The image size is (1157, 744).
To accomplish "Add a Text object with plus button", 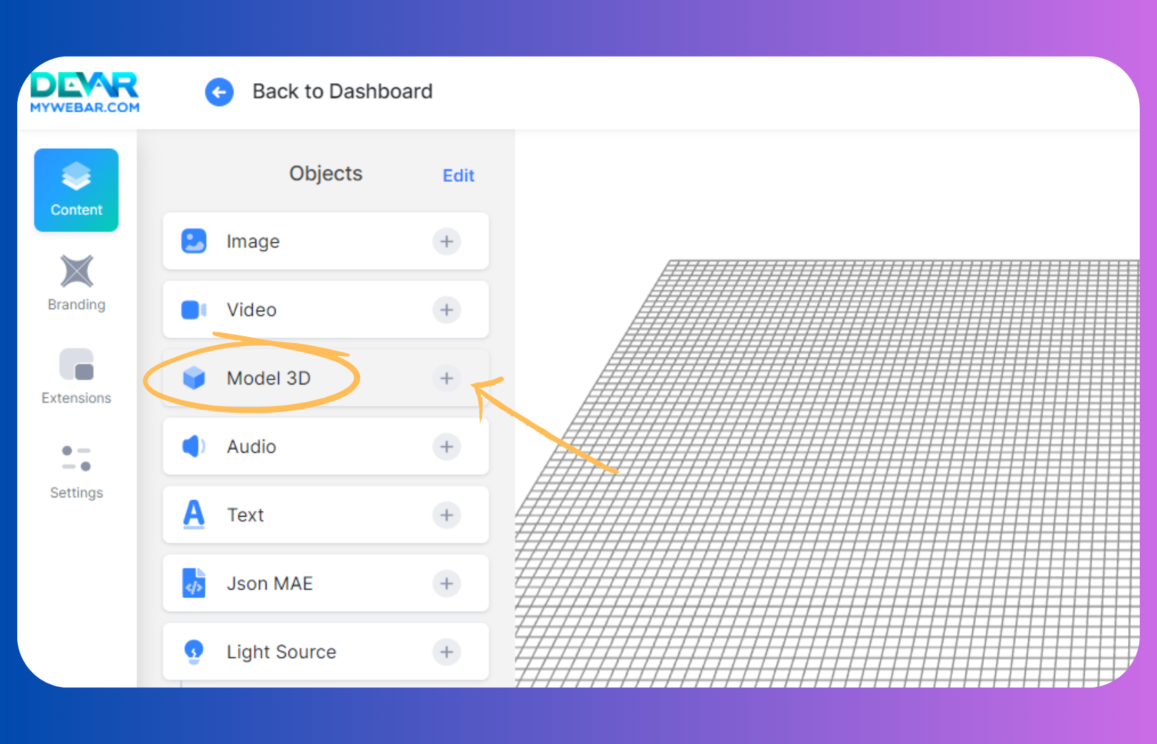I will click(447, 515).
